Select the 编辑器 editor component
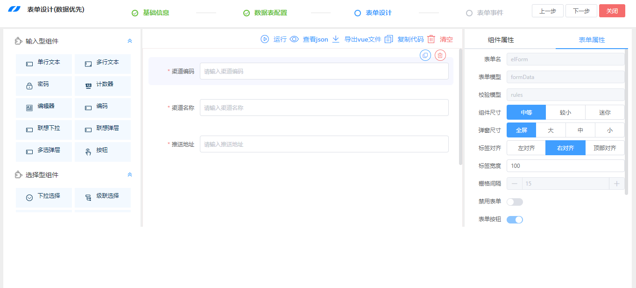The image size is (636, 288). (x=43, y=108)
